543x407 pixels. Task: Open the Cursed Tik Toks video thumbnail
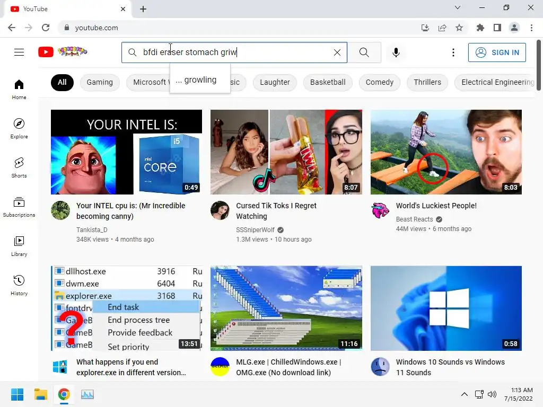click(286, 152)
